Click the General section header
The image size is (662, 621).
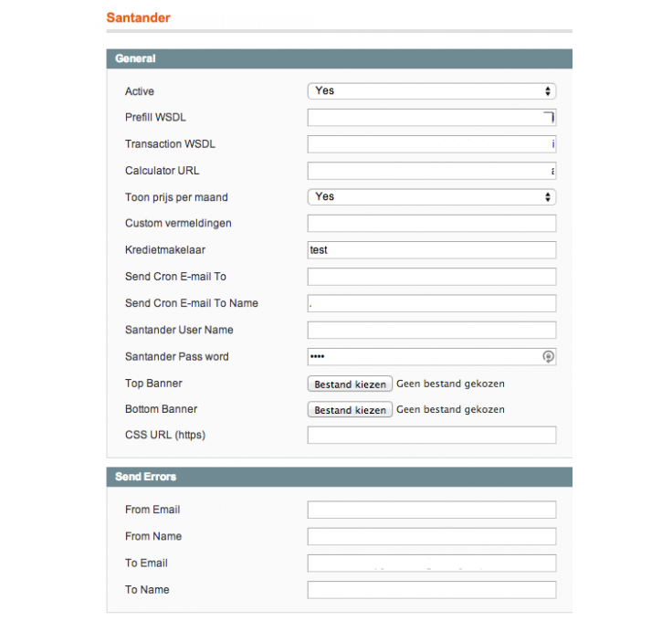click(339, 58)
